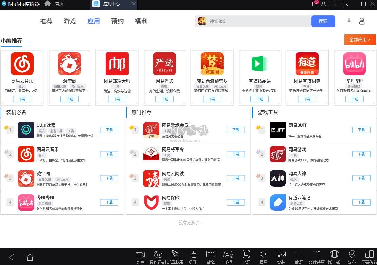377x265 pixels.
Task: Launch 操作录制 operation recorder
Action: (x=158, y=257)
